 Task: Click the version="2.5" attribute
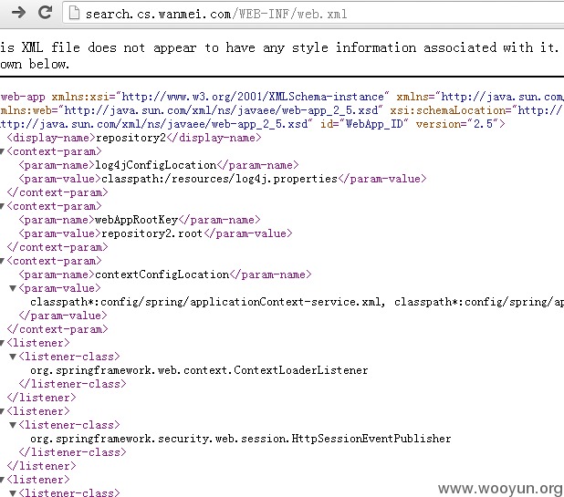457,124
